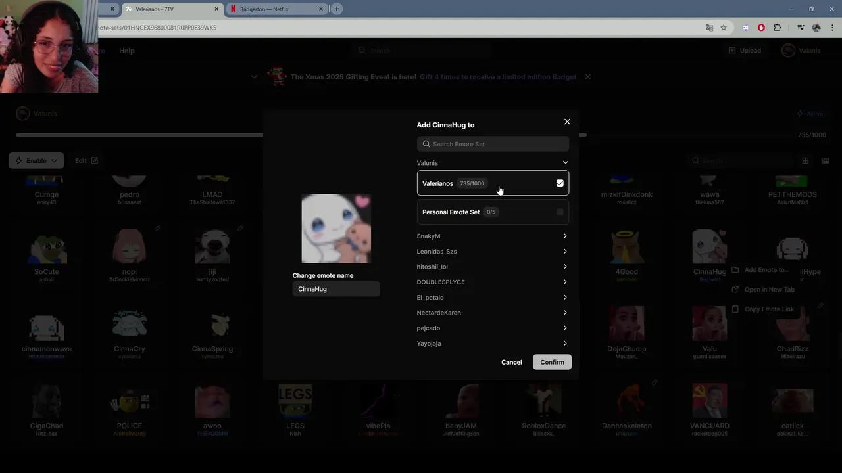Viewport: 842px width, 473px height.
Task: Open the media controls icon
Action: pyautogui.click(x=801, y=28)
